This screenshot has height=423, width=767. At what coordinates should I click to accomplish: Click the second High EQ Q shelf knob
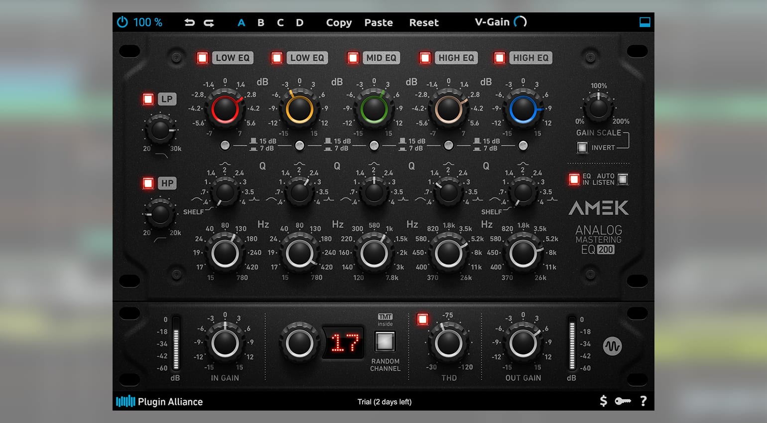pos(523,192)
